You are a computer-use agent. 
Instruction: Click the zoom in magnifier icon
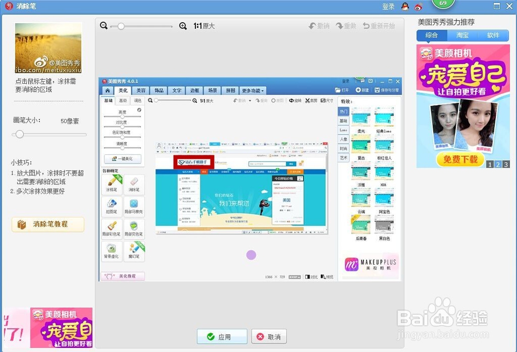point(183,26)
